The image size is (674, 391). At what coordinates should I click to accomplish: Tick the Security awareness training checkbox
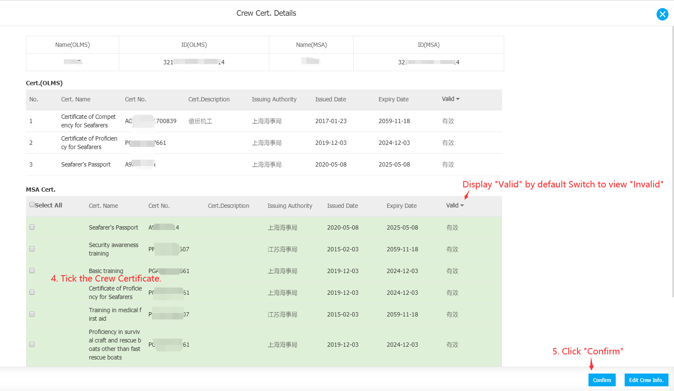[x=32, y=249]
